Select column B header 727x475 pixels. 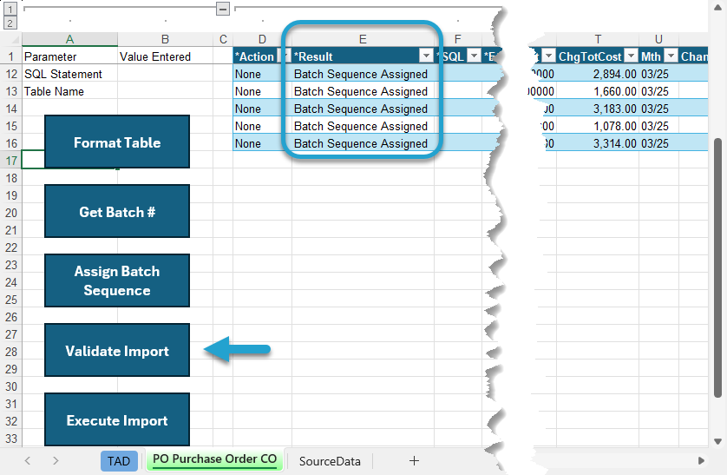[165, 39]
